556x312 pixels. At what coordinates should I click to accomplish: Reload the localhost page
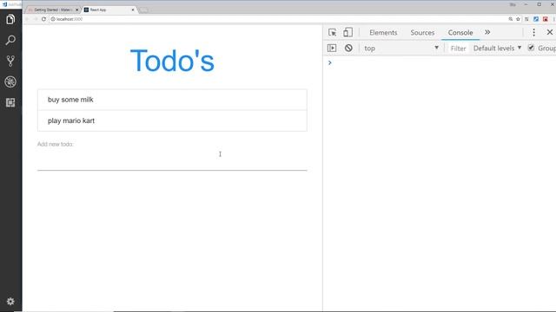coord(43,19)
